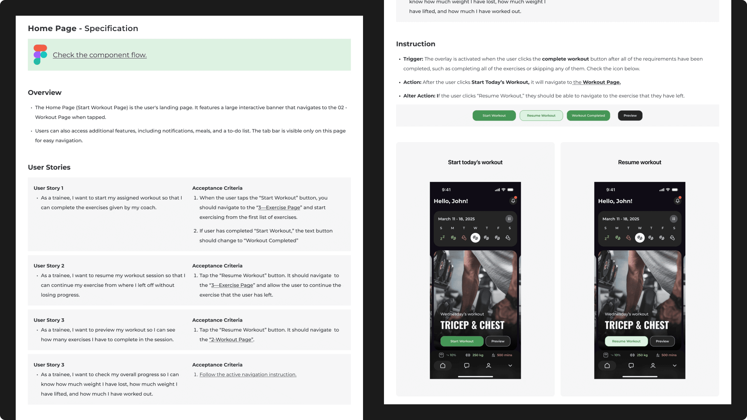Click the "User Stories" heading
The height and width of the screenshot is (420, 747).
(x=49, y=167)
